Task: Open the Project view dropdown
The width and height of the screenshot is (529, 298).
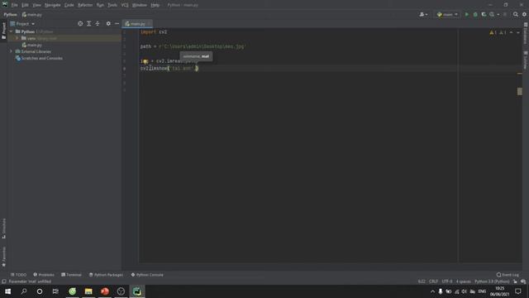Action: 22,24
